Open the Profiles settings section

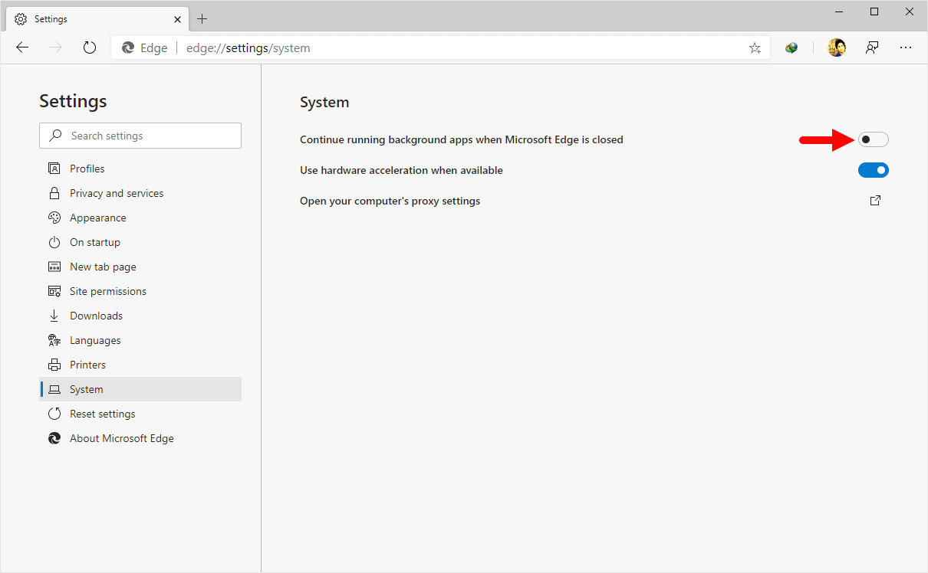(x=140, y=169)
